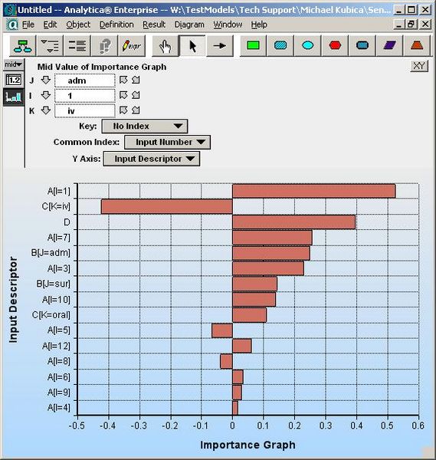Open the Help menu

[259, 25]
